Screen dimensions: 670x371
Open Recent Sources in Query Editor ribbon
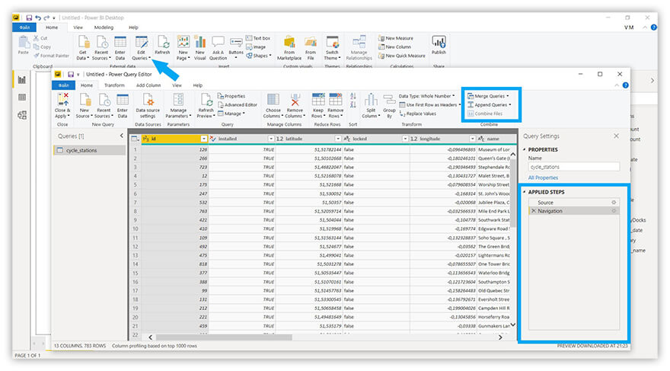click(x=104, y=106)
